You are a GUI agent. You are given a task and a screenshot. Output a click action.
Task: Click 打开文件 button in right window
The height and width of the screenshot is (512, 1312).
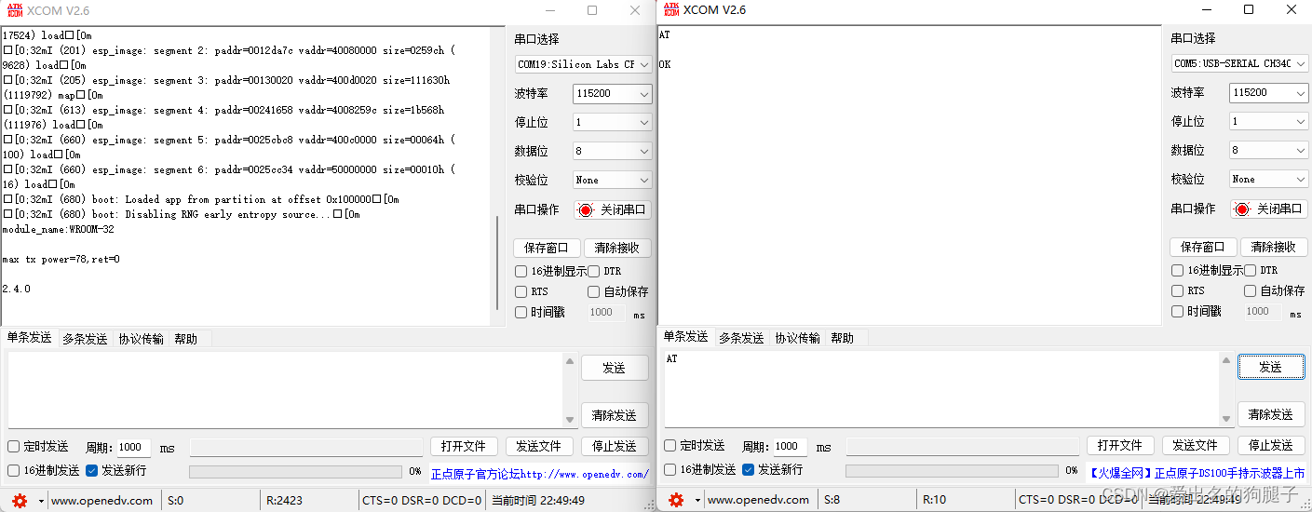[1120, 446]
